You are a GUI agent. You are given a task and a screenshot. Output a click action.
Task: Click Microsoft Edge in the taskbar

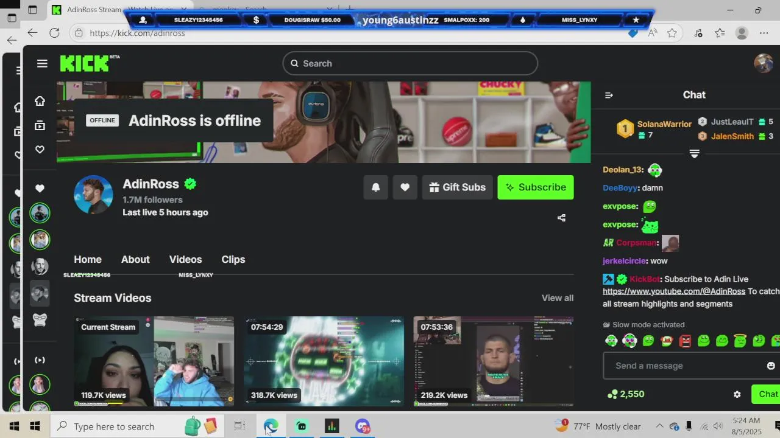pos(271,426)
